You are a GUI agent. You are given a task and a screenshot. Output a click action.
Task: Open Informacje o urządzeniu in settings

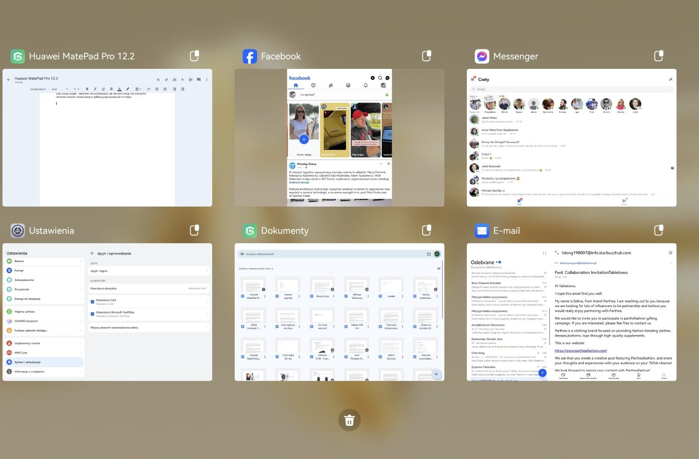pyautogui.click(x=44, y=371)
